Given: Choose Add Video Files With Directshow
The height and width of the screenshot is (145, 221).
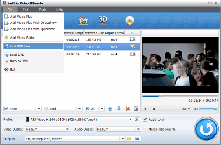Looking at the screenshot, I should (x=34, y=23).
